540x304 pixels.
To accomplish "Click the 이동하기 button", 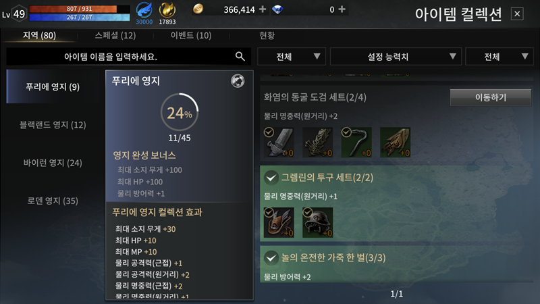I will [491, 97].
